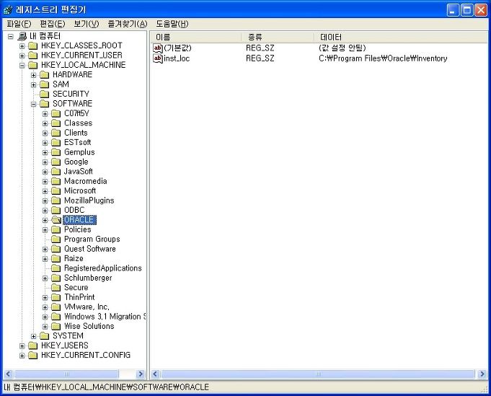Collapse the SOFTWARE key node
Screen dimensions: 491x396
33,105
